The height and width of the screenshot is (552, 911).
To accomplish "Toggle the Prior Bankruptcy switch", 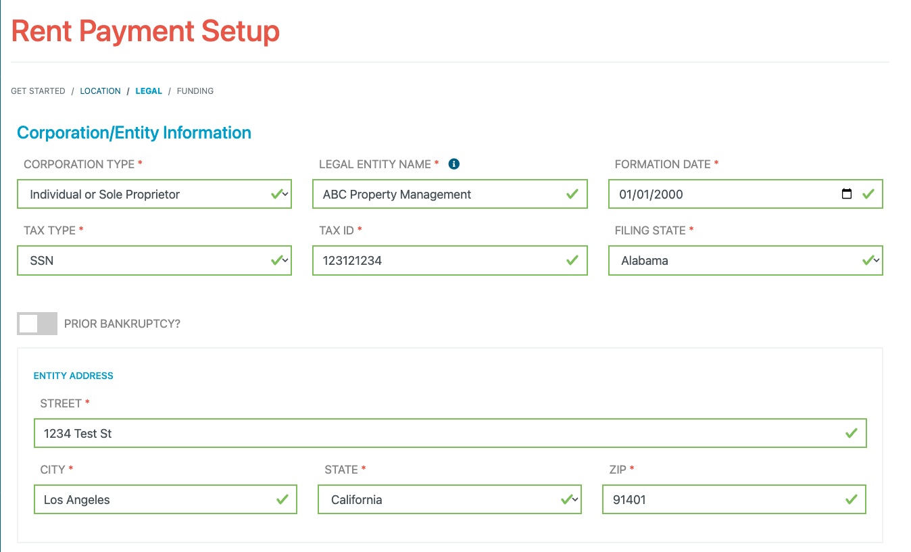I will (37, 324).
